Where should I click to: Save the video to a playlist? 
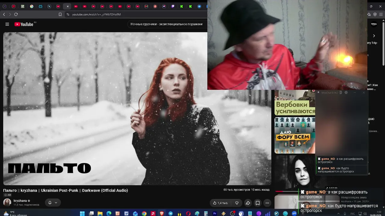258,203
